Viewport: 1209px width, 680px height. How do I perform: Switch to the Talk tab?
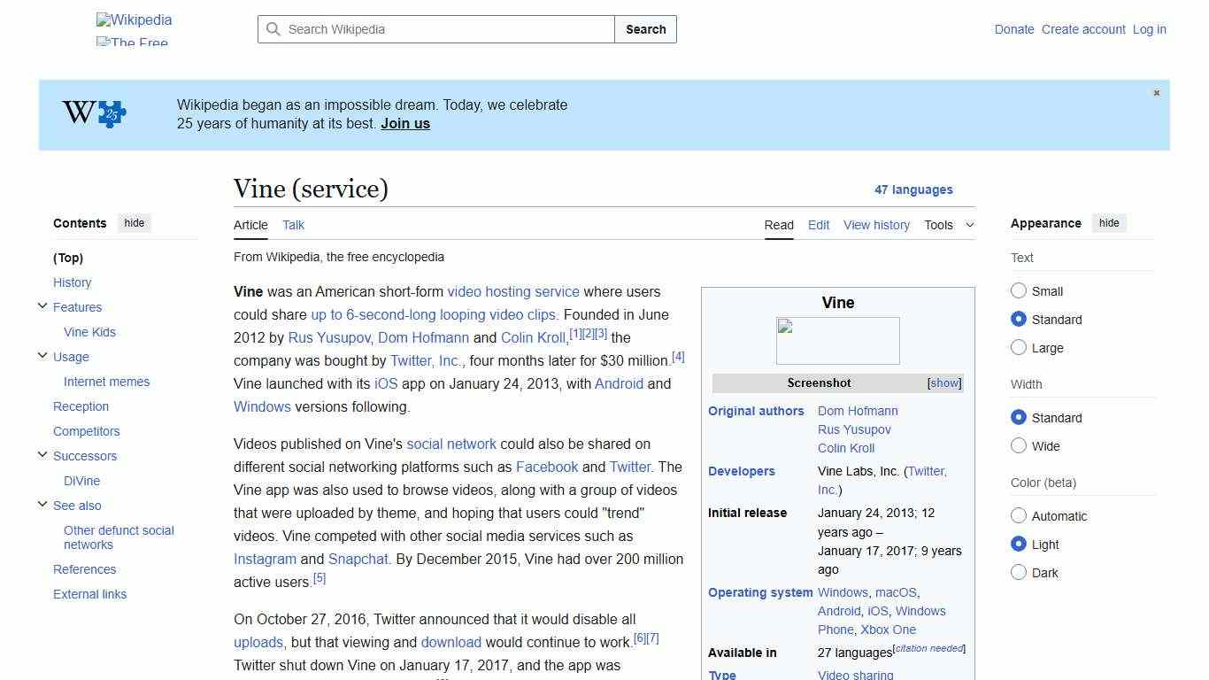click(293, 225)
